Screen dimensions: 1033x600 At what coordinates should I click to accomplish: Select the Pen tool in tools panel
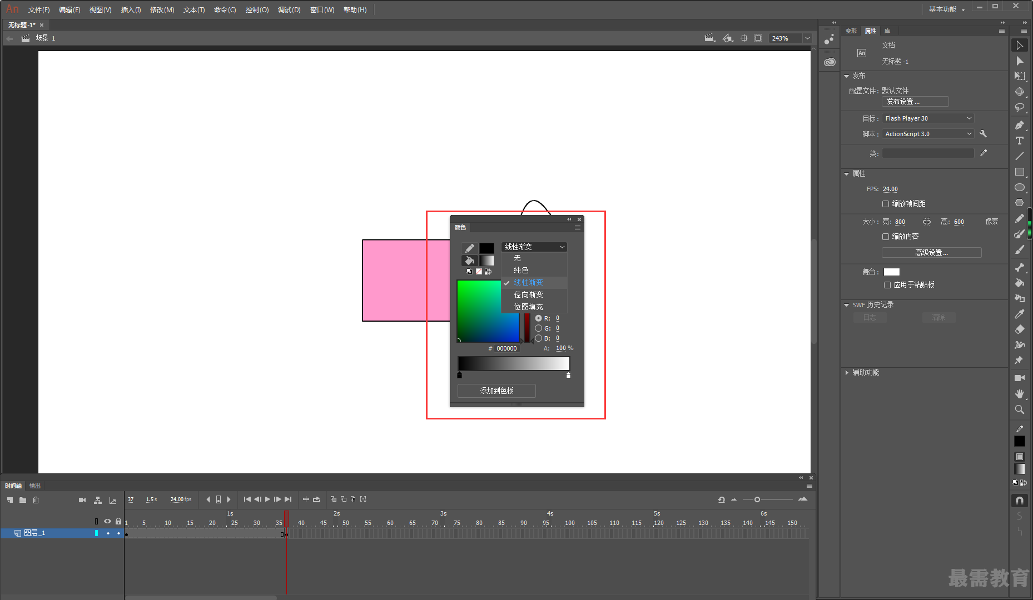click(x=1020, y=125)
